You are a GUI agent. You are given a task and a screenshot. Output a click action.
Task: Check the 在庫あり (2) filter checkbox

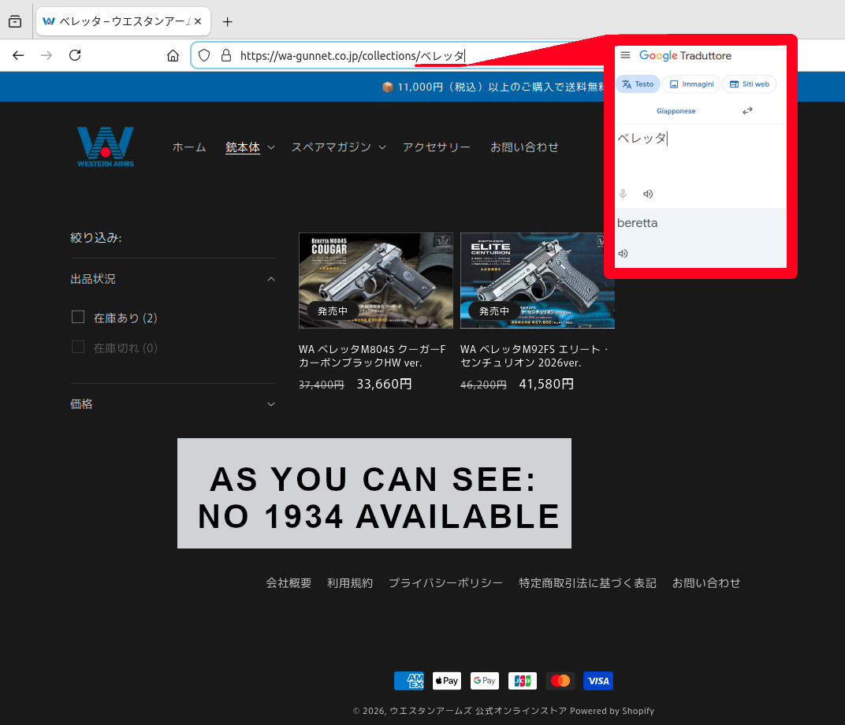point(78,318)
